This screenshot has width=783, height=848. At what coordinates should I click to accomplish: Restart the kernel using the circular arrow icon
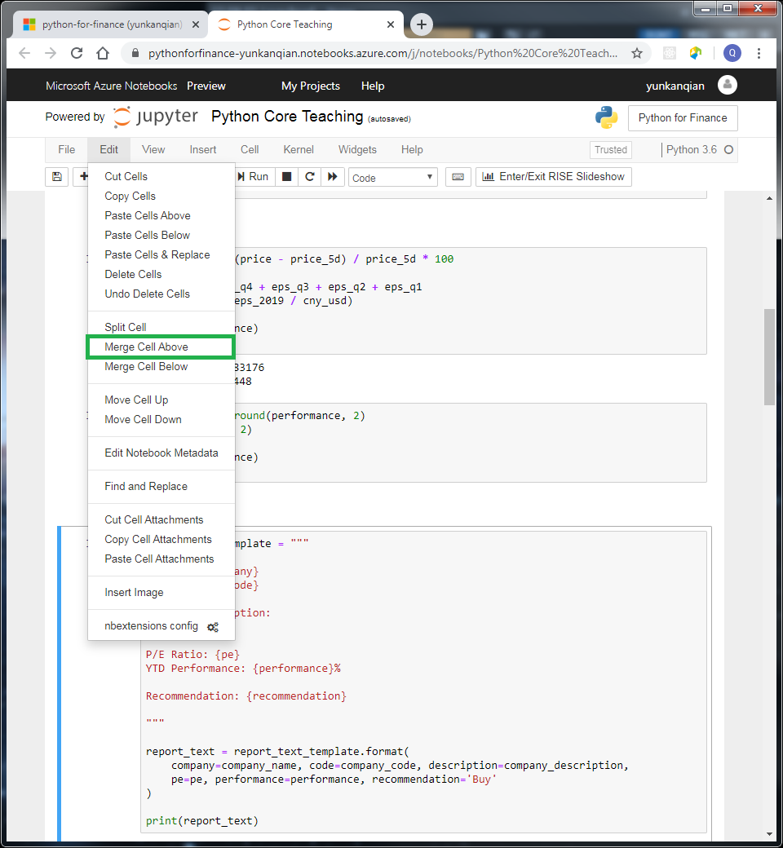[x=311, y=177]
